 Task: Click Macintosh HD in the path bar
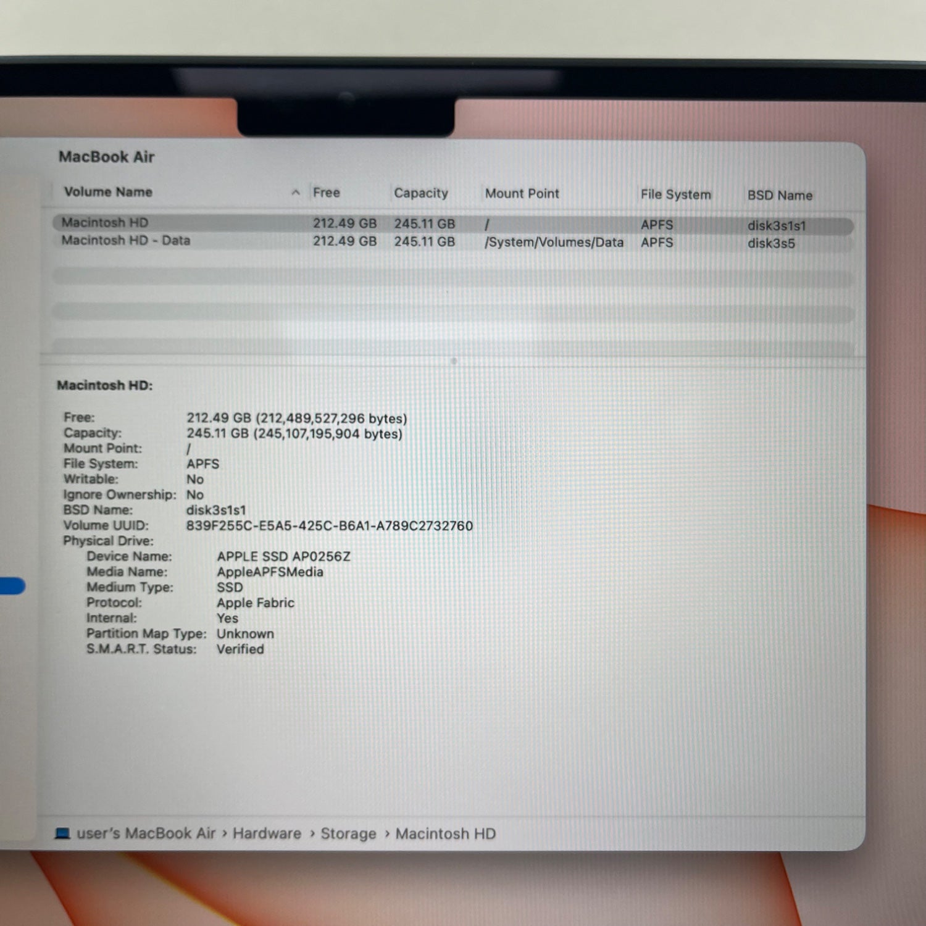point(446,834)
